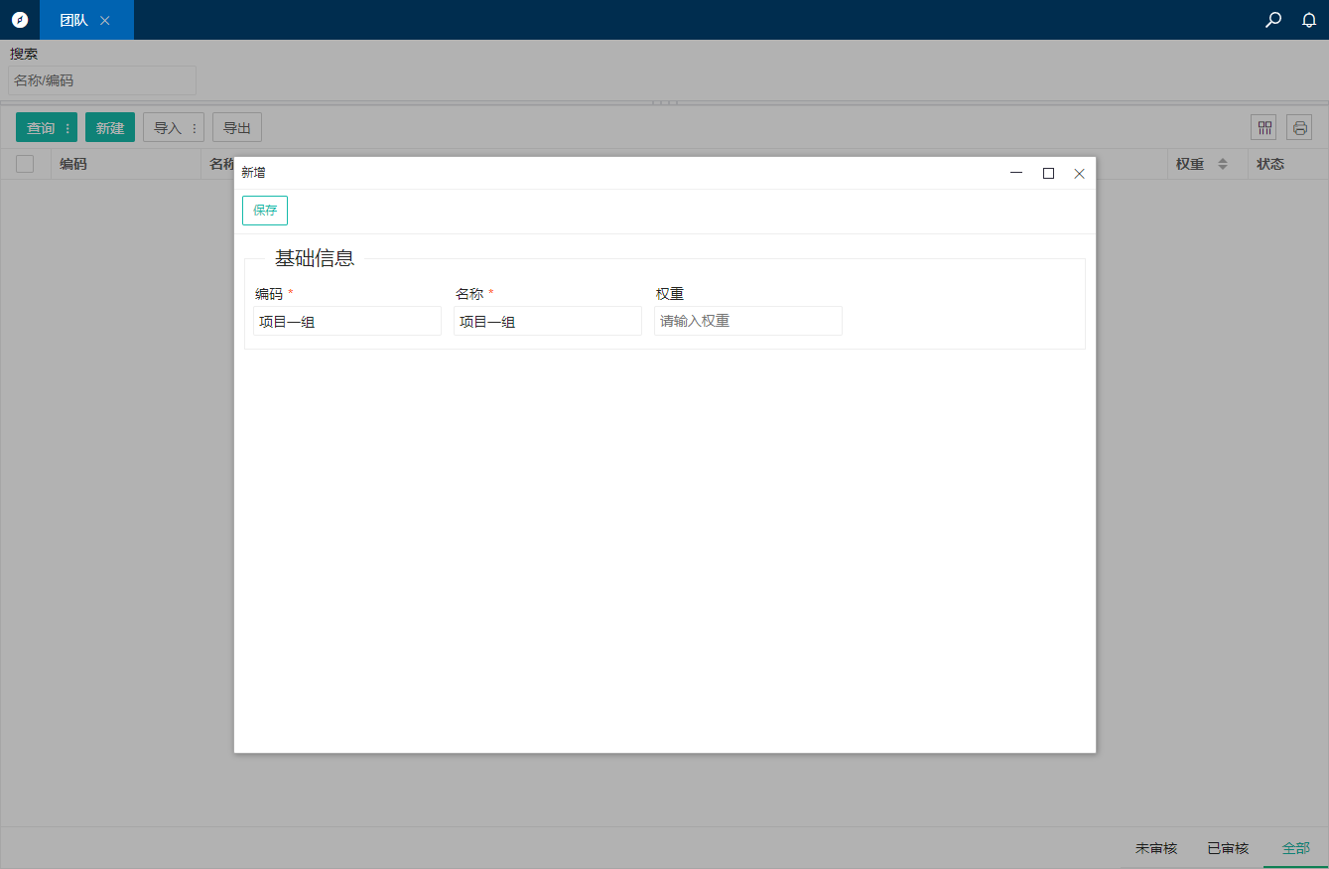Click the print icon in the toolbar
Viewport: 1329px width, 869px height.
1299,127
